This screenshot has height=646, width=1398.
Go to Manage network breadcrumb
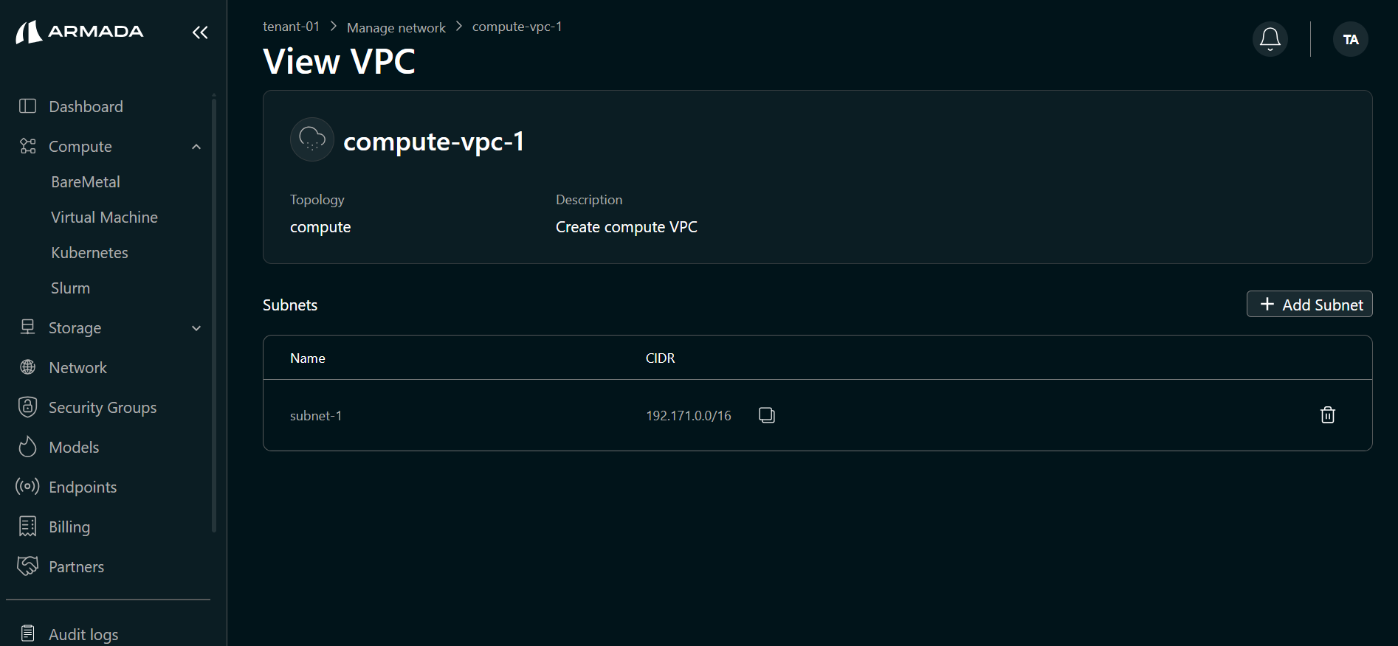(x=396, y=27)
